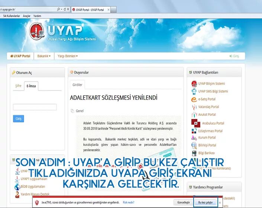
Task: Go to UYAP Portal home link
Action: [20, 56]
